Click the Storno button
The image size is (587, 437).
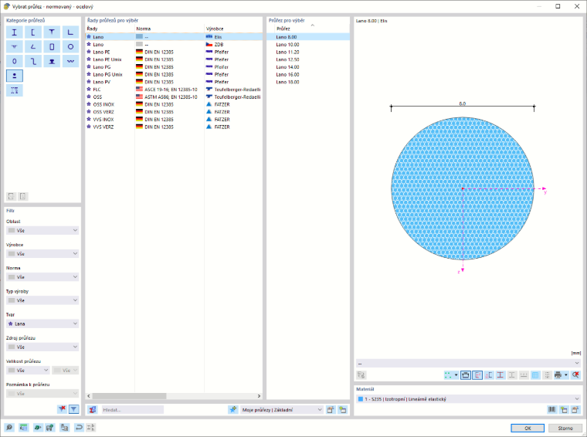pos(565,428)
